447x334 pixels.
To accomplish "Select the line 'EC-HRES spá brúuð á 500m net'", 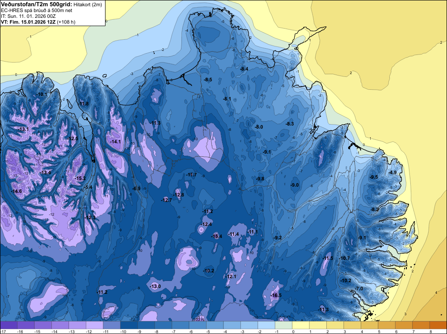I will (37, 10).
